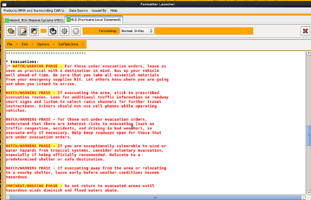Click the horizontal scrollbar thumb

click(x=155, y=197)
